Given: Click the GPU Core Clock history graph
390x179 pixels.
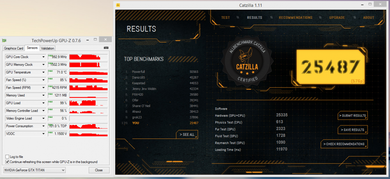Looking at the screenshot, I should click(88, 57).
